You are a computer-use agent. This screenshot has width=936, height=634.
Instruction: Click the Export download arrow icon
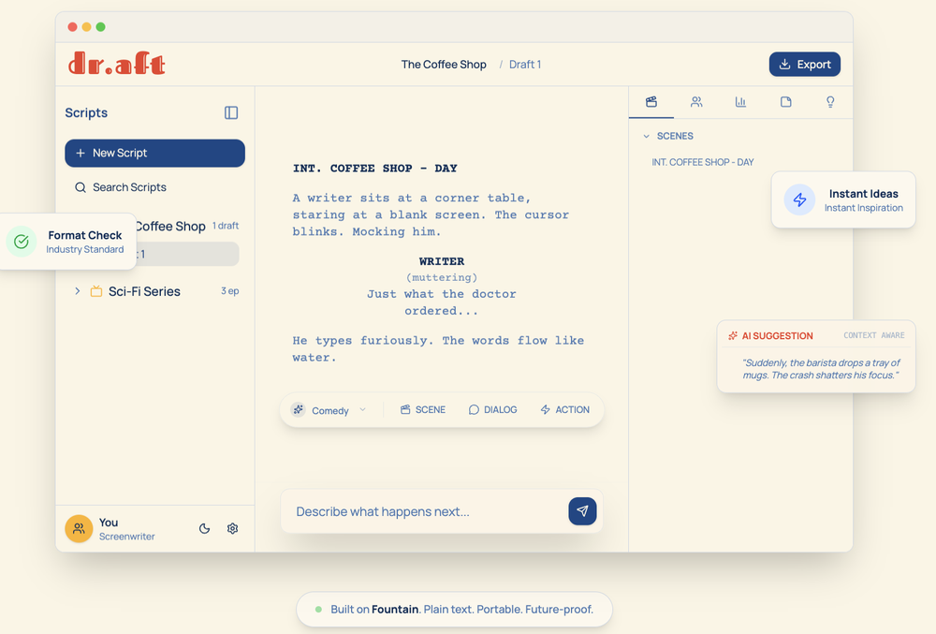click(785, 64)
